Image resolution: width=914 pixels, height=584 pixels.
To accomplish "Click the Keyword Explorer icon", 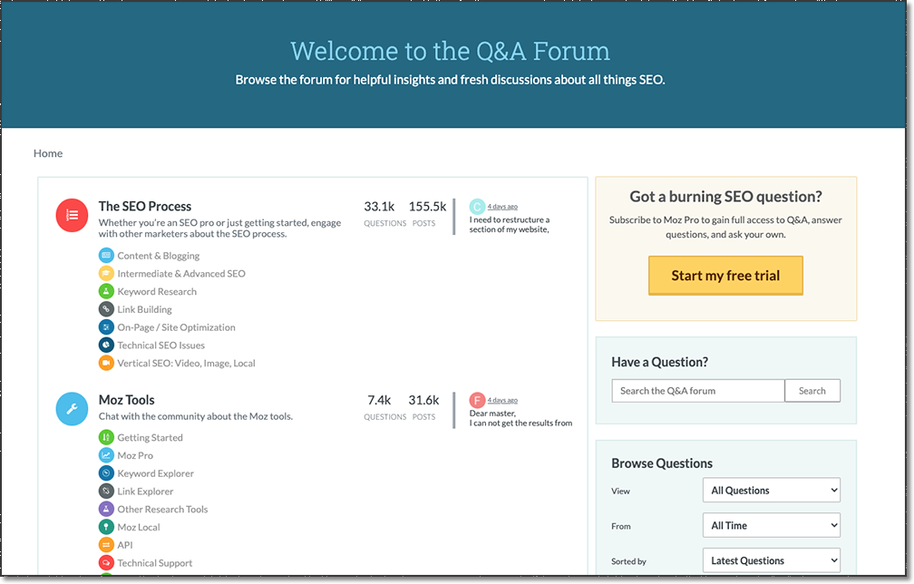I will pos(107,472).
